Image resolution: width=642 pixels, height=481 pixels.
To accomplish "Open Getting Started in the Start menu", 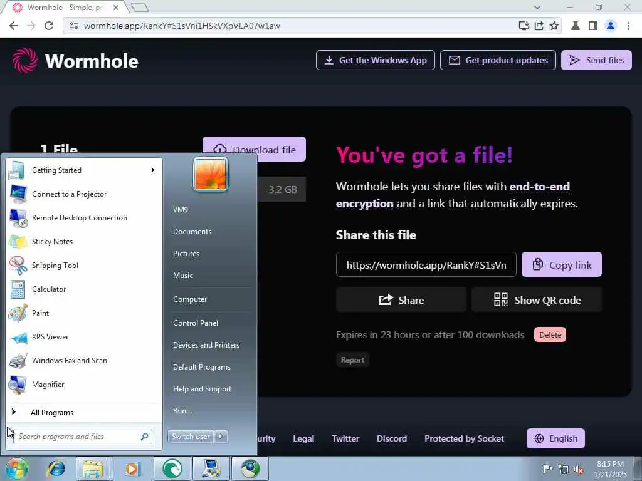I will (83, 170).
